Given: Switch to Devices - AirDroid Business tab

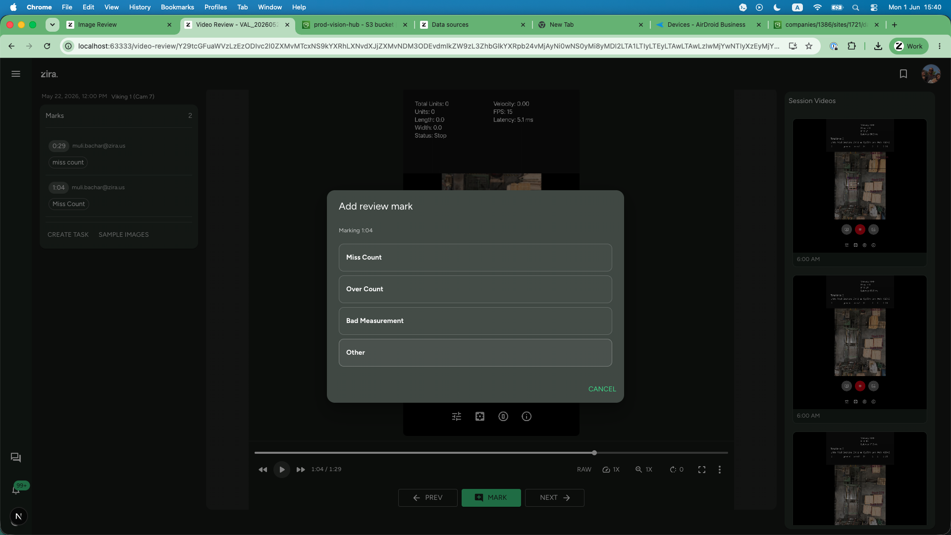Looking at the screenshot, I should click(x=708, y=25).
